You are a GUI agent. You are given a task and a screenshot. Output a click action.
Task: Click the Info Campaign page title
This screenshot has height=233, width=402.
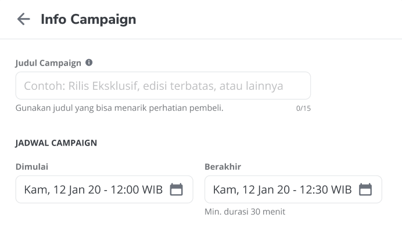(88, 20)
